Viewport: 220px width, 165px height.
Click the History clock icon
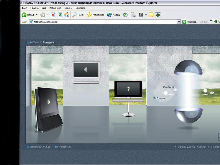[x=125, y=15]
